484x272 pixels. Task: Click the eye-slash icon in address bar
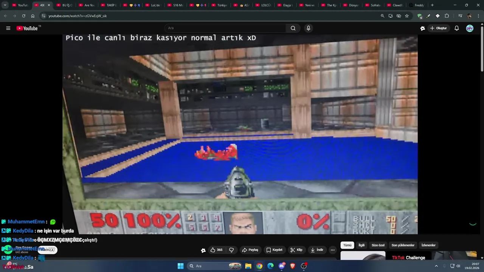(399, 16)
